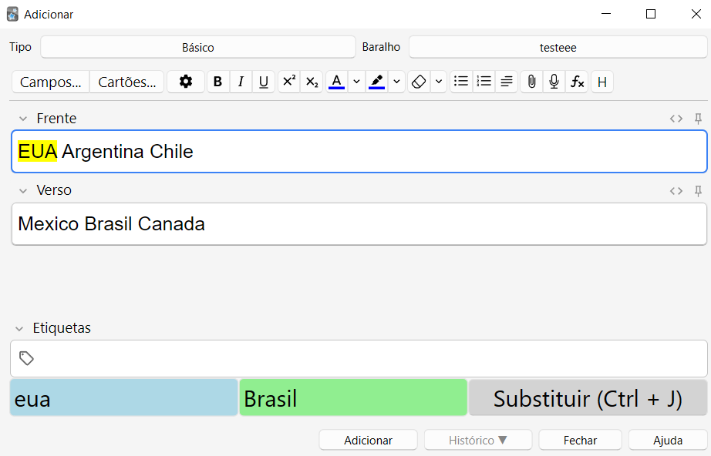Click the Adicionar button
The width and height of the screenshot is (711, 456).
pos(368,440)
